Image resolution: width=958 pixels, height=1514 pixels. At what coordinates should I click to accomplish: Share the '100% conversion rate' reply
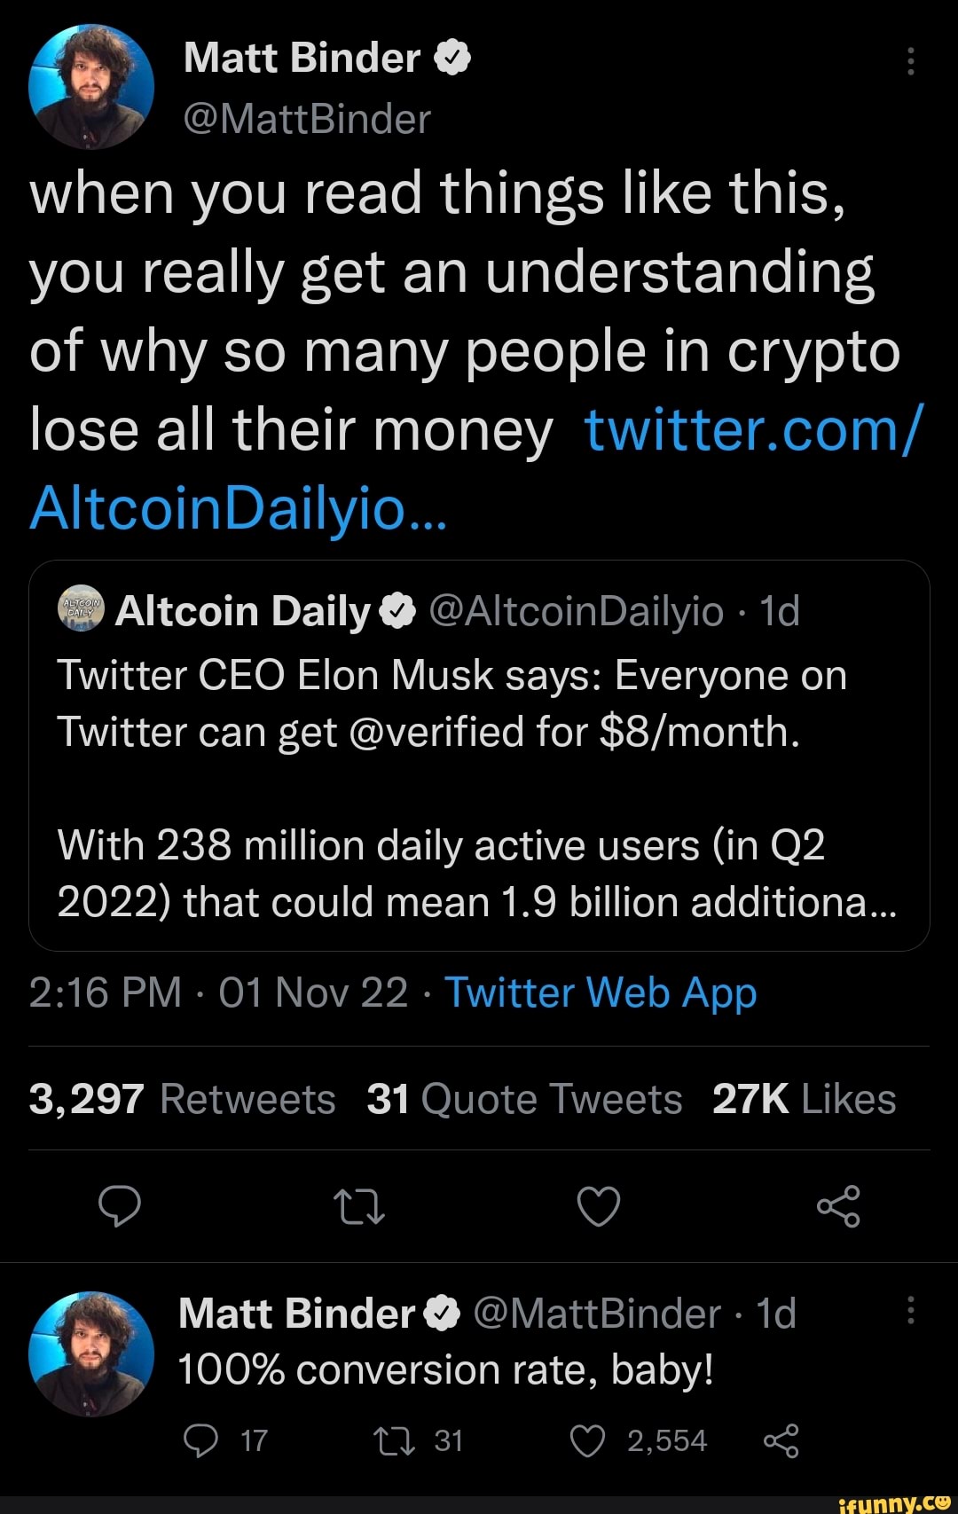pyautogui.click(x=781, y=1441)
